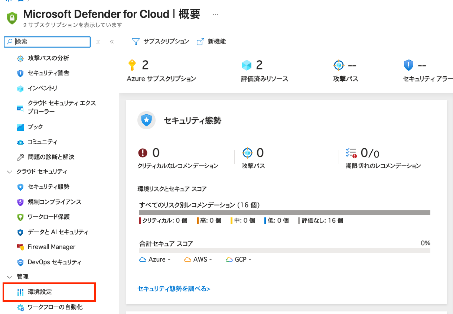Click the 合計セキュア スコア label
The image size is (453, 314).
point(166,244)
